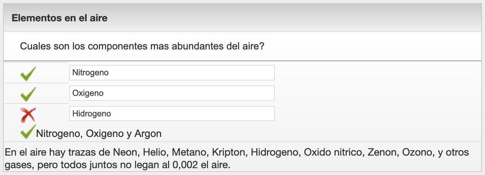
Task: Click the green checkmark beside Oxigeno field
Action: [x=28, y=94]
